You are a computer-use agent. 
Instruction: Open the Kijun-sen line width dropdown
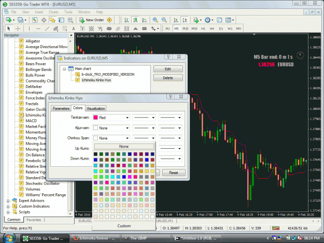tap(171, 128)
